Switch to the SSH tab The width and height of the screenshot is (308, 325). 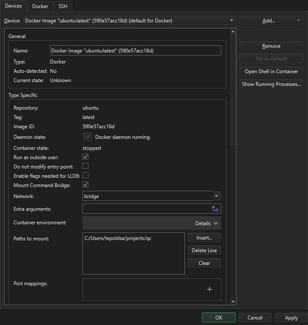click(63, 6)
